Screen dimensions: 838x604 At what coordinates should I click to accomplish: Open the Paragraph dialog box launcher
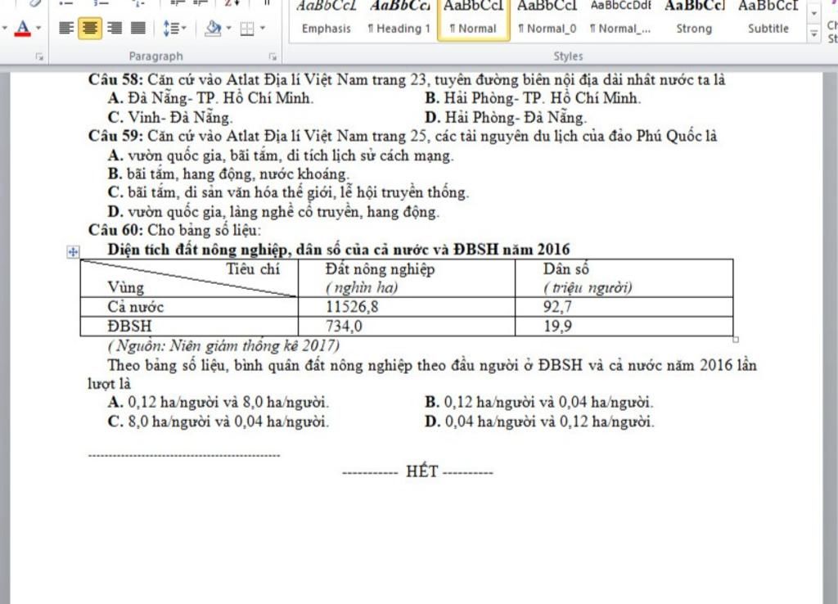(273, 56)
